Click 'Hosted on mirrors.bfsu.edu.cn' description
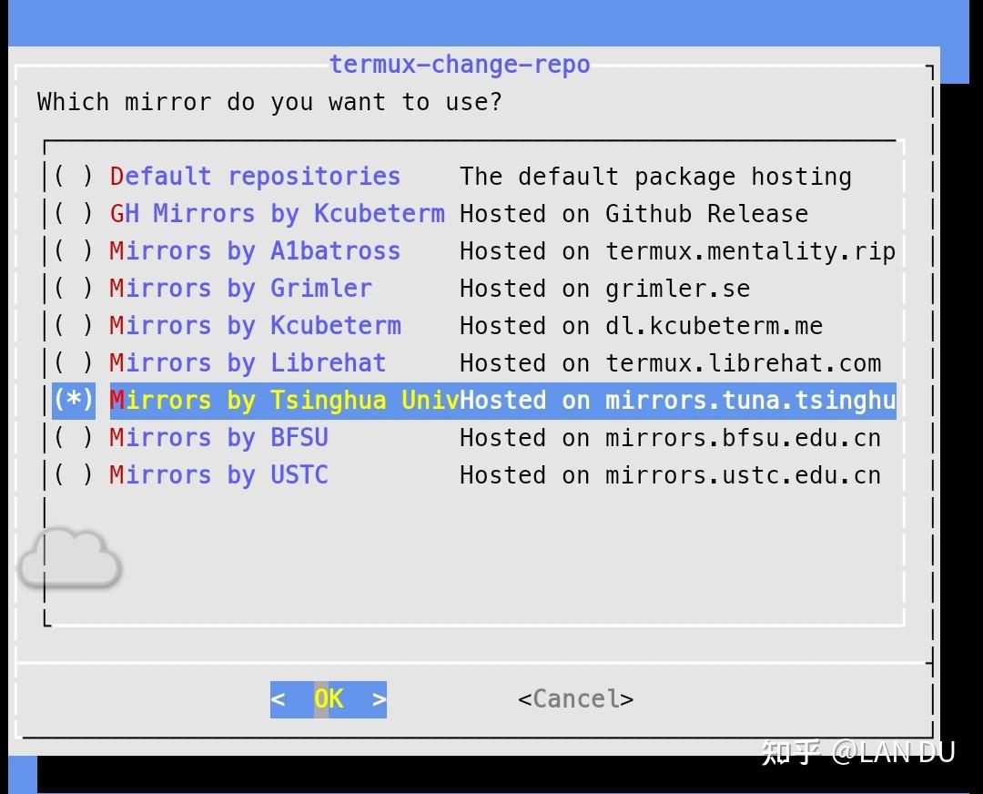 point(670,437)
